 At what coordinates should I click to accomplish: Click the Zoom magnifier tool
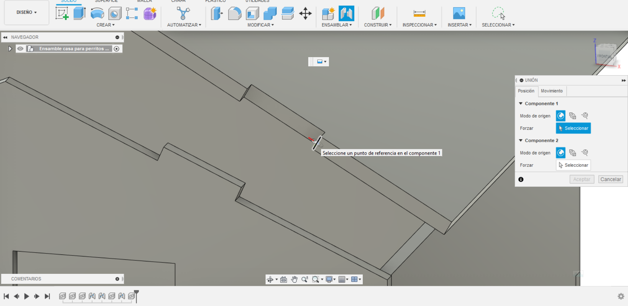[x=305, y=279]
